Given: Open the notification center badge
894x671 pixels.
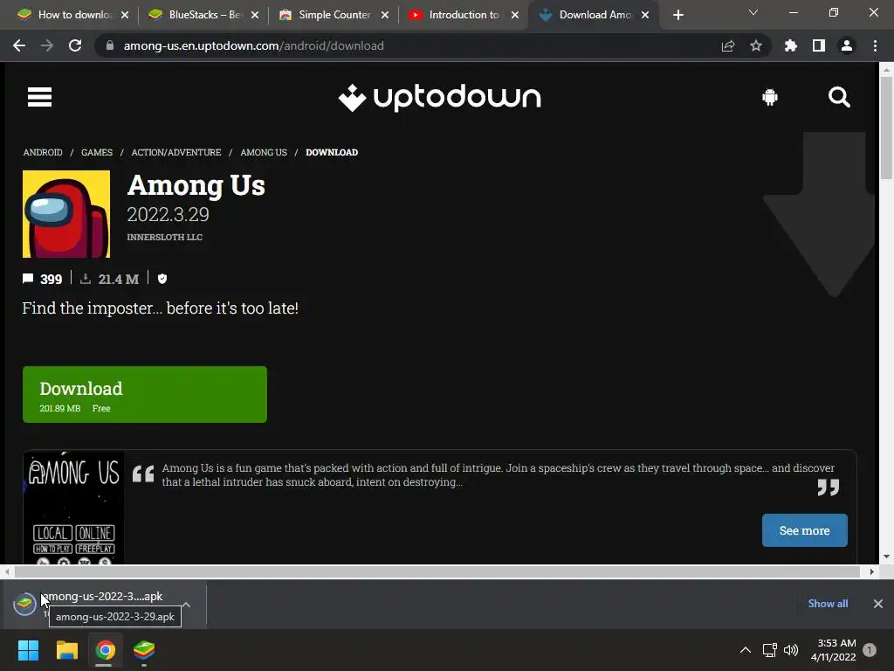Looking at the screenshot, I should [870, 650].
